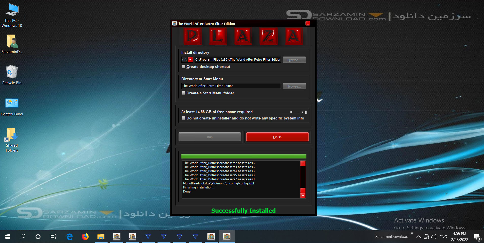The height and width of the screenshot is (243, 484).
Task: Select the Shared Folders shortcut icon
Action: pos(12,140)
